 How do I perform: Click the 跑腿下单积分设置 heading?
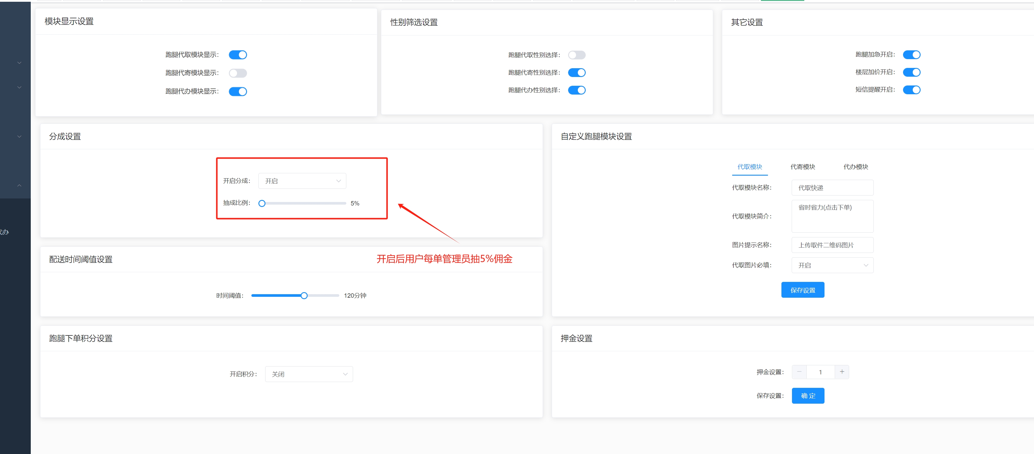(x=81, y=338)
